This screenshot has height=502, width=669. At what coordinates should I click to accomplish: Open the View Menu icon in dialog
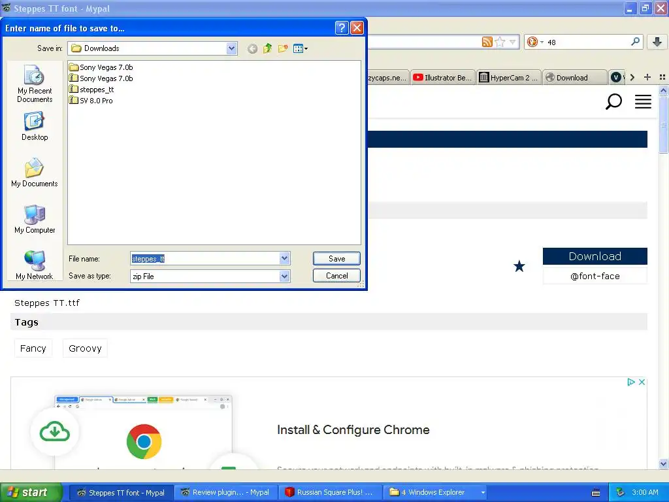click(301, 48)
